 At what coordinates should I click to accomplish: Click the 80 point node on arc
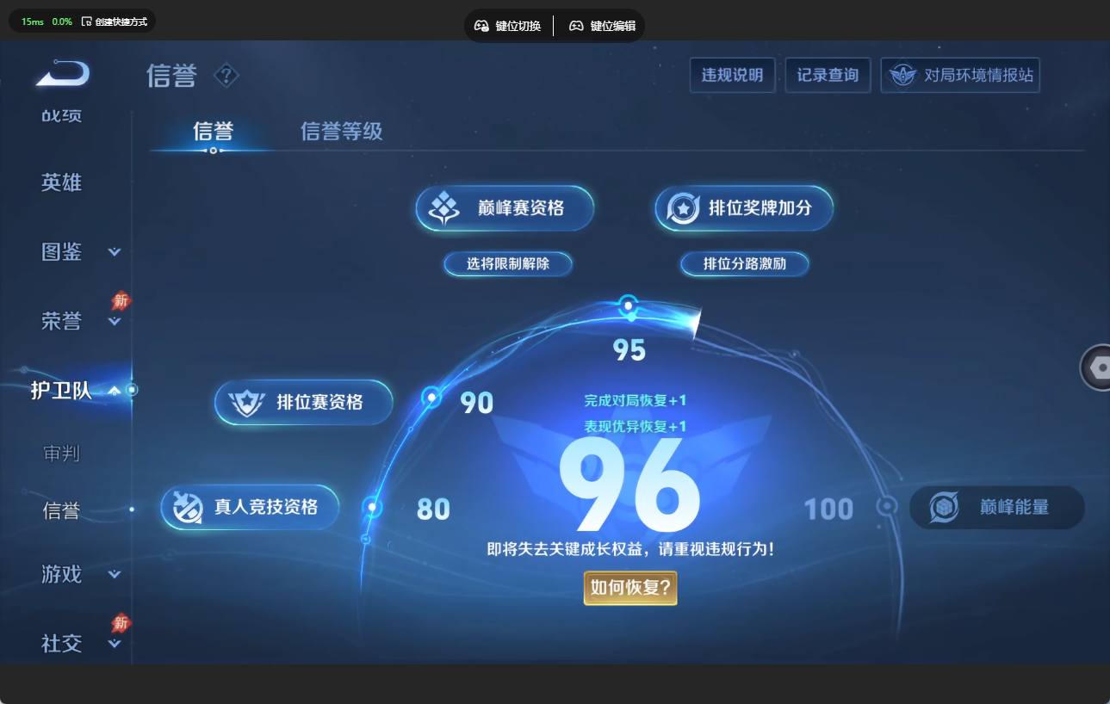point(372,507)
